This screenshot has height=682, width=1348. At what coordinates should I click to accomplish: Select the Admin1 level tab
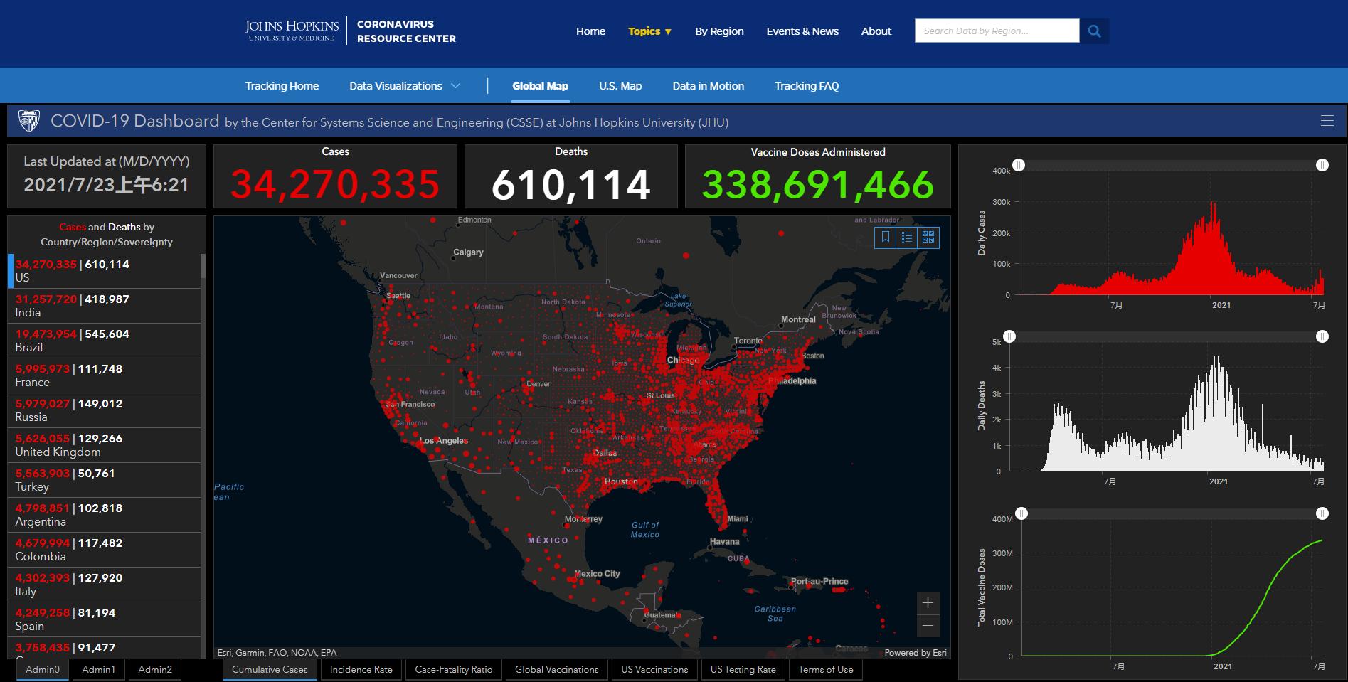[98, 669]
